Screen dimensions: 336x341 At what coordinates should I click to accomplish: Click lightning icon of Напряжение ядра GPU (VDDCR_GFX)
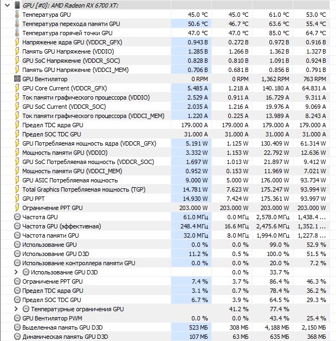(17, 42)
